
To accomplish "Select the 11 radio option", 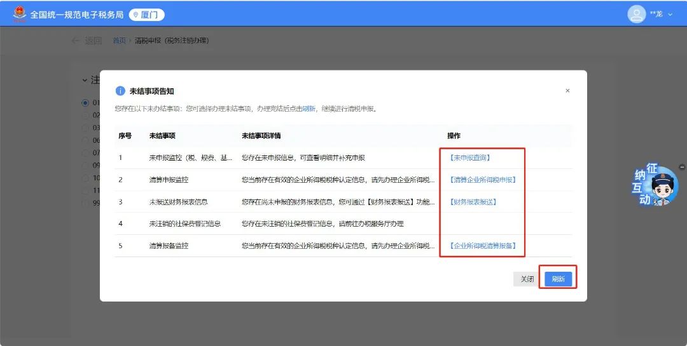I will pos(85,190).
